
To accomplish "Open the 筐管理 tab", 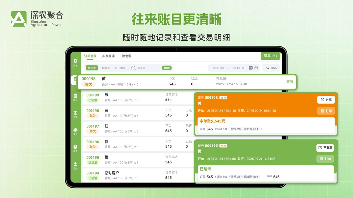I will [x=126, y=56].
